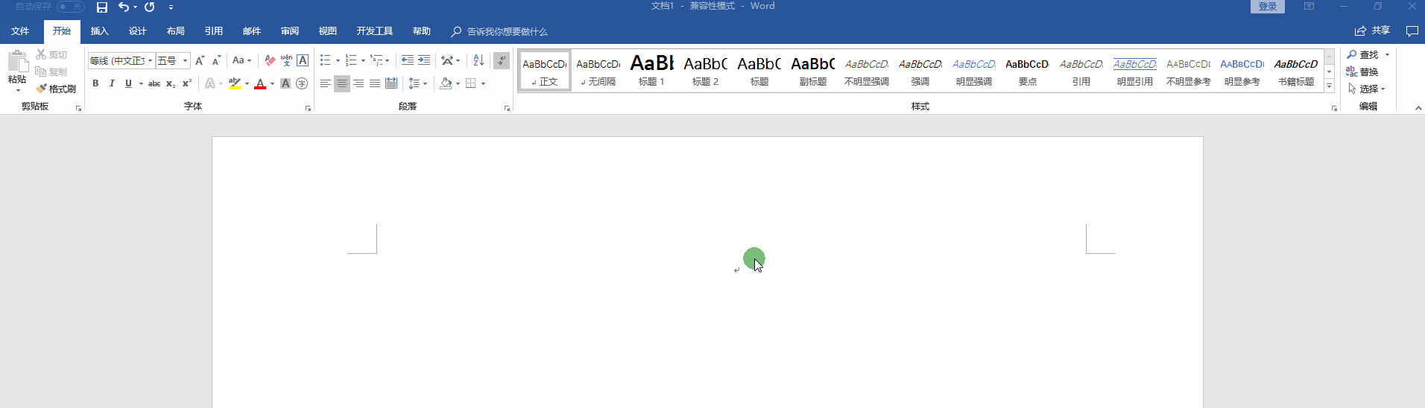
Task: Open 选择 (Select) menu
Action: click(x=1367, y=89)
